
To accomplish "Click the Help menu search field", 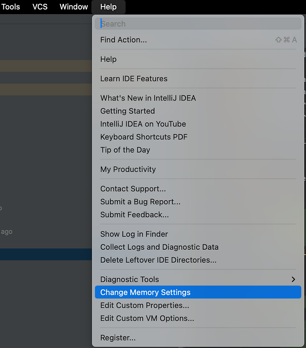I will (197, 24).
